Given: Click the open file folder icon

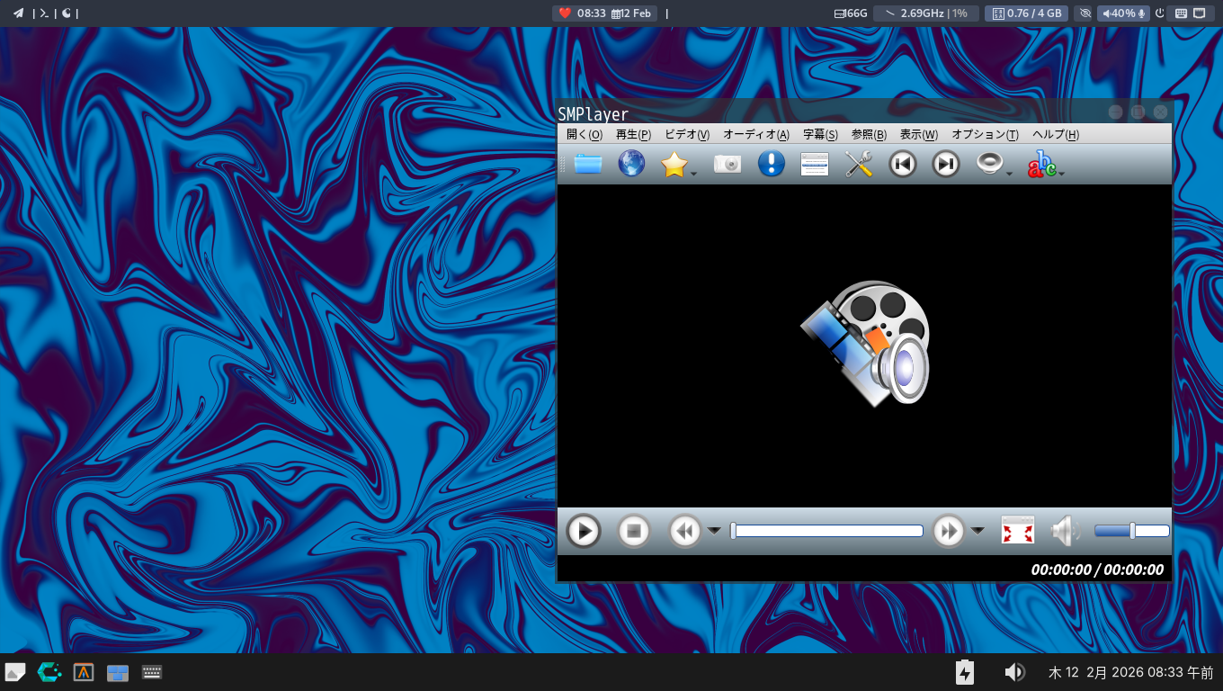Looking at the screenshot, I should click(x=588, y=164).
